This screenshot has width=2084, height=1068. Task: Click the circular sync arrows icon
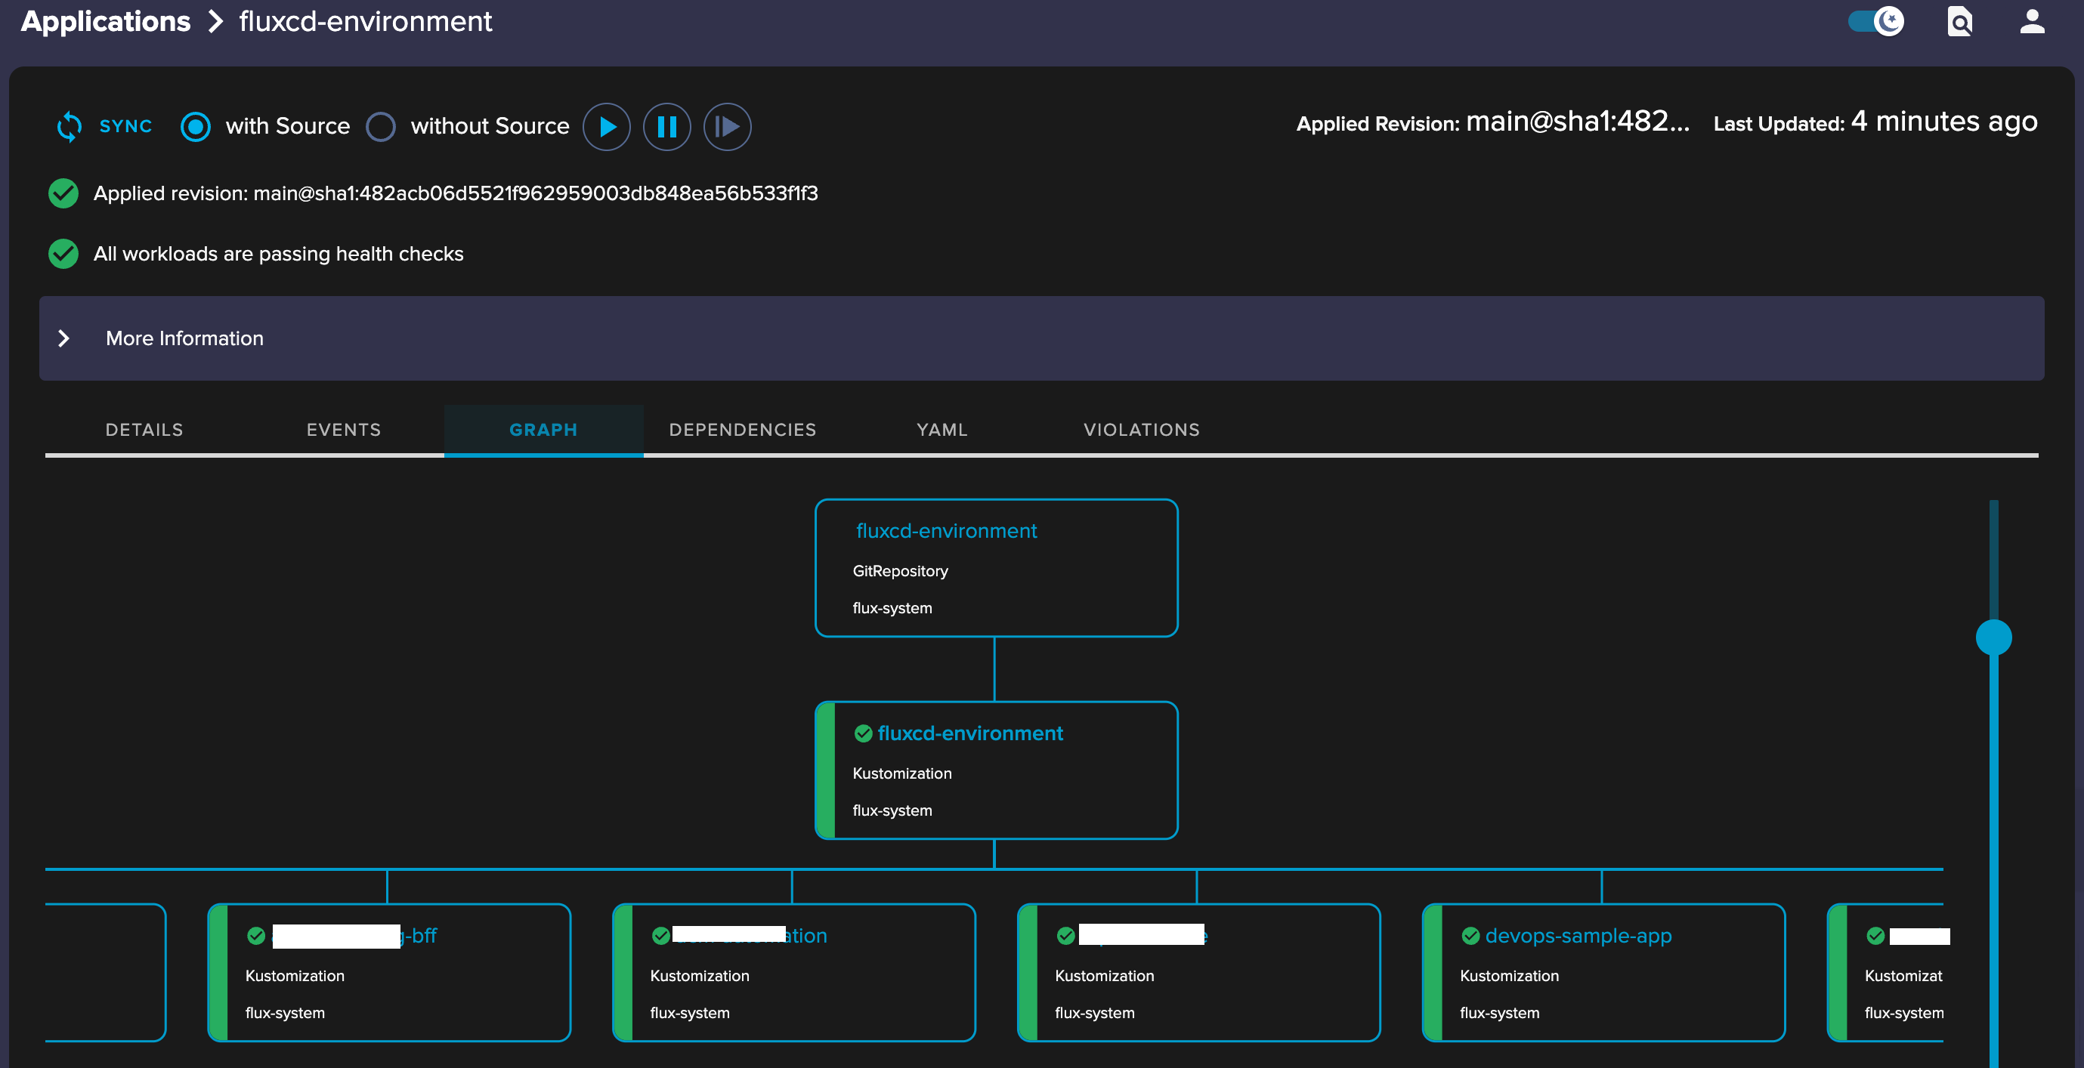click(70, 126)
